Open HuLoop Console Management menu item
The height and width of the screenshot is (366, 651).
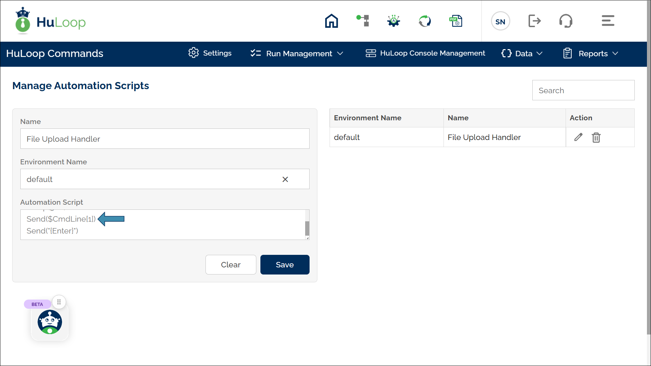point(426,53)
